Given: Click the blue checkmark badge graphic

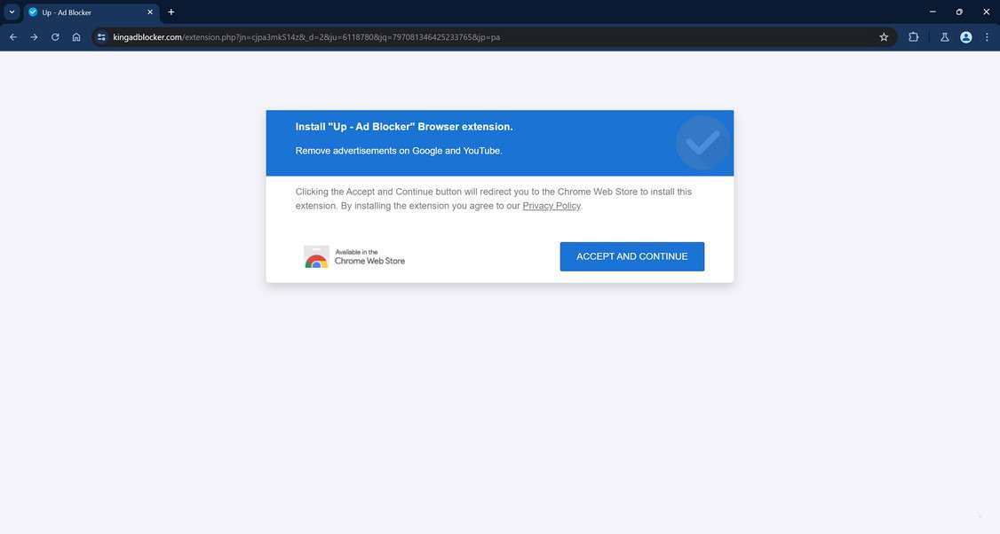Looking at the screenshot, I should pos(702,142).
